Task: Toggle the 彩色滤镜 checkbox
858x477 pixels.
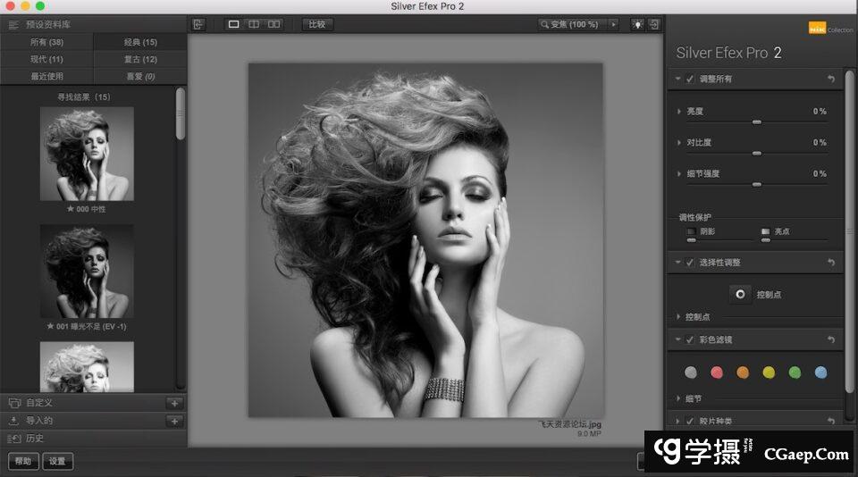Action: pyautogui.click(x=690, y=339)
